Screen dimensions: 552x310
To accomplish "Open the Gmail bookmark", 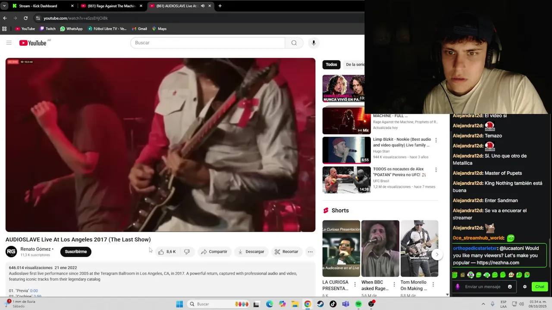I will (139, 29).
